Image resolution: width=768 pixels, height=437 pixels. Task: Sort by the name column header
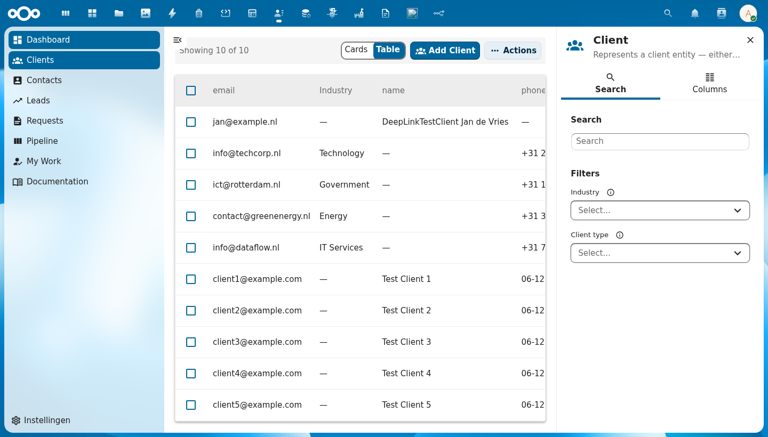pyautogui.click(x=394, y=91)
